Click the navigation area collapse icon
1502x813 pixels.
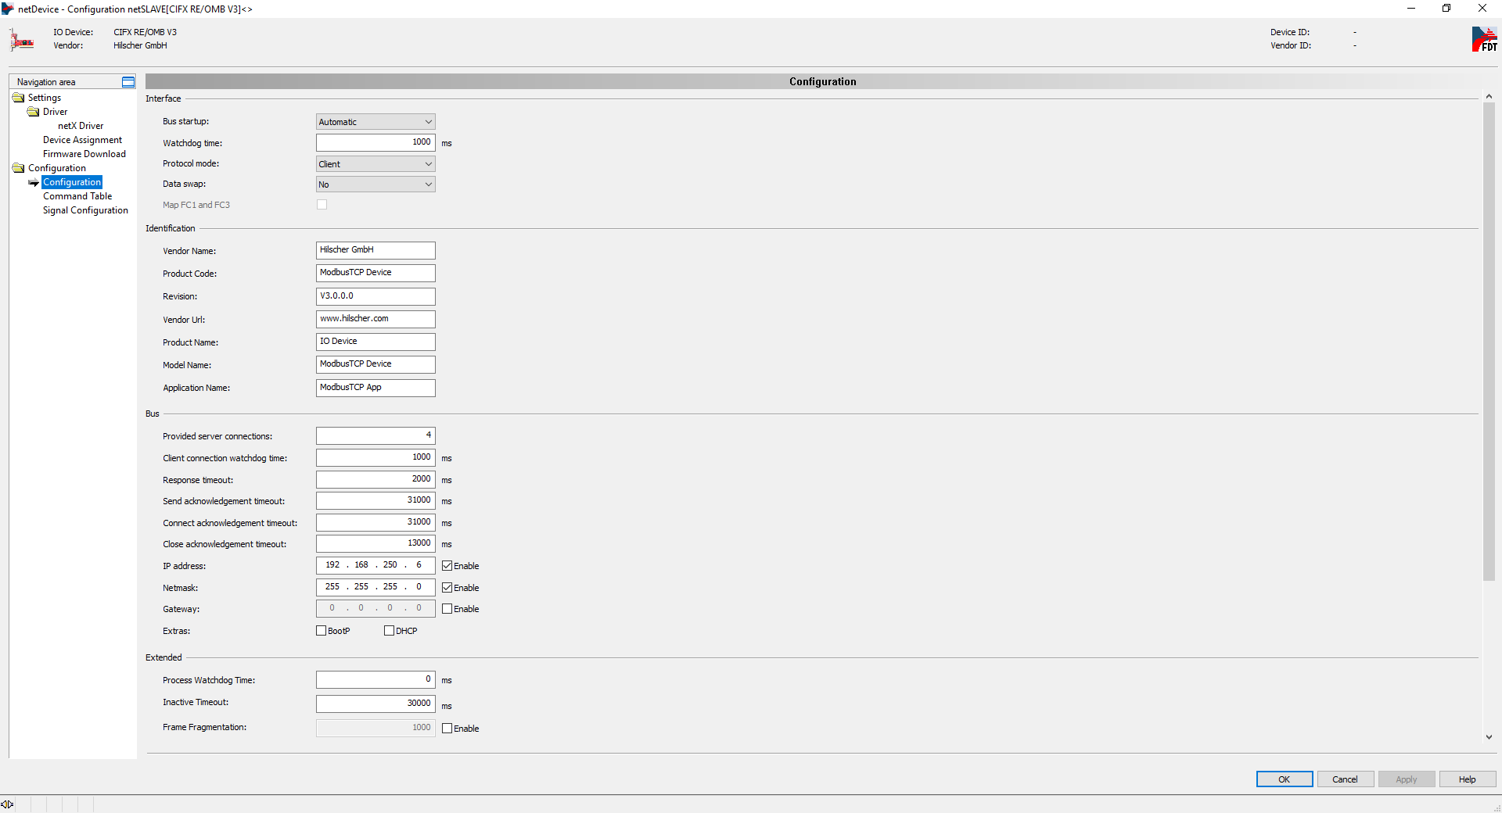pos(128,82)
